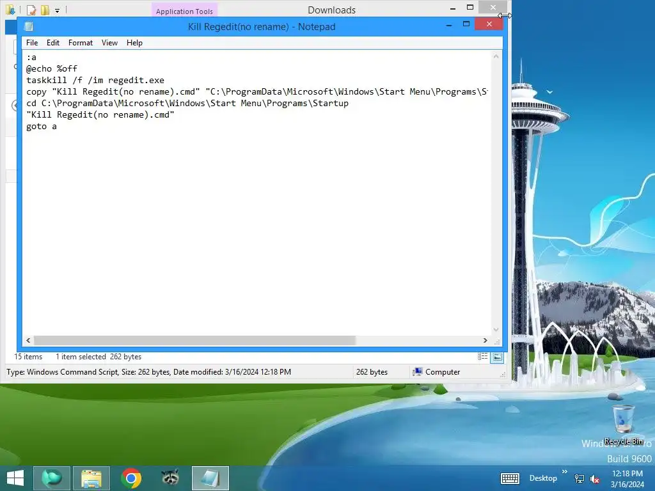The height and width of the screenshot is (491, 655).
Task: Click the Notepad window resize grip
Action: (x=497, y=341)
